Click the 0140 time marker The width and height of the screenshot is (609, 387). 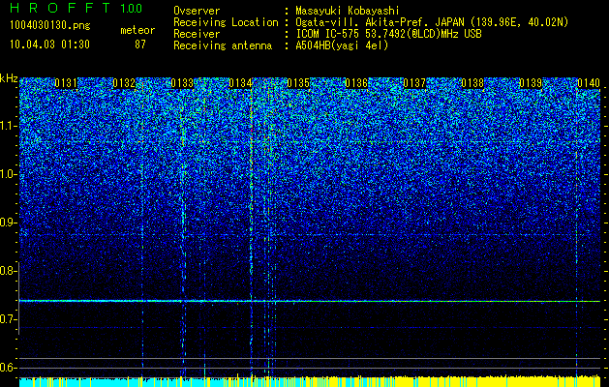[x=589, y=83]
